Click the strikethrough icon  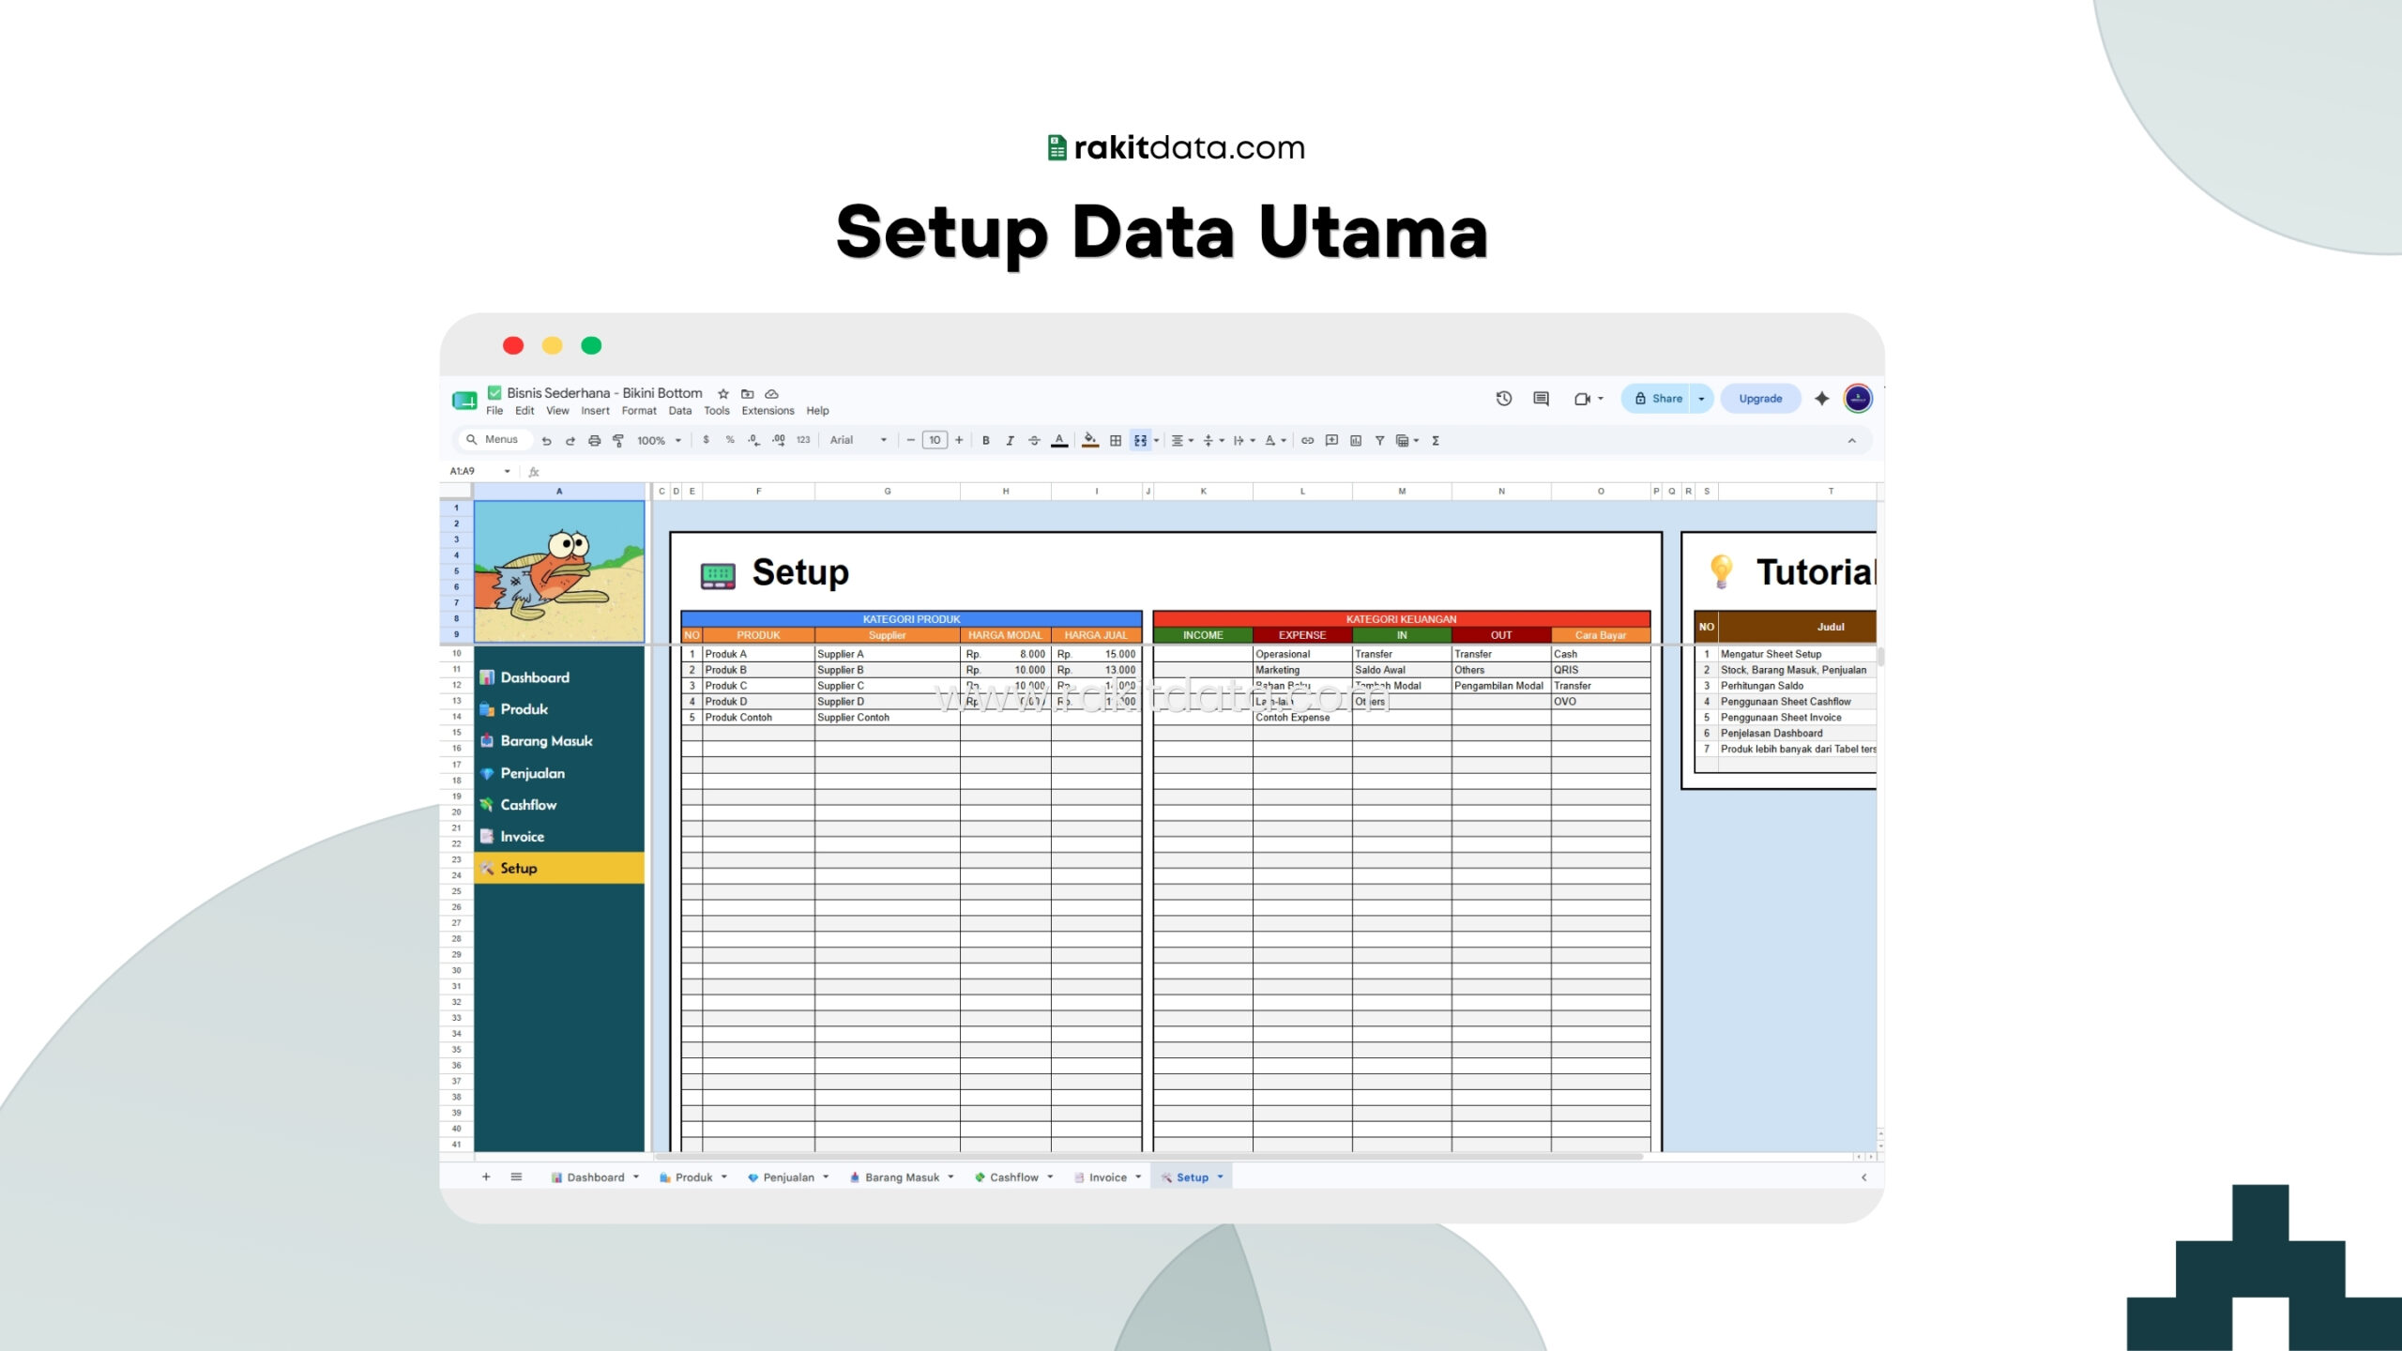point(1034,440)
